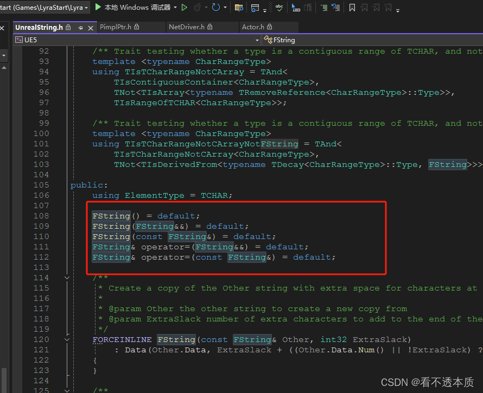This screenshot has height=393, width=483.
Task: Click line number 108 in the gutter
Action: click(41, 216)
